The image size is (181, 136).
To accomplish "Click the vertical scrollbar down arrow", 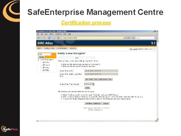I will tap(157, 119).
